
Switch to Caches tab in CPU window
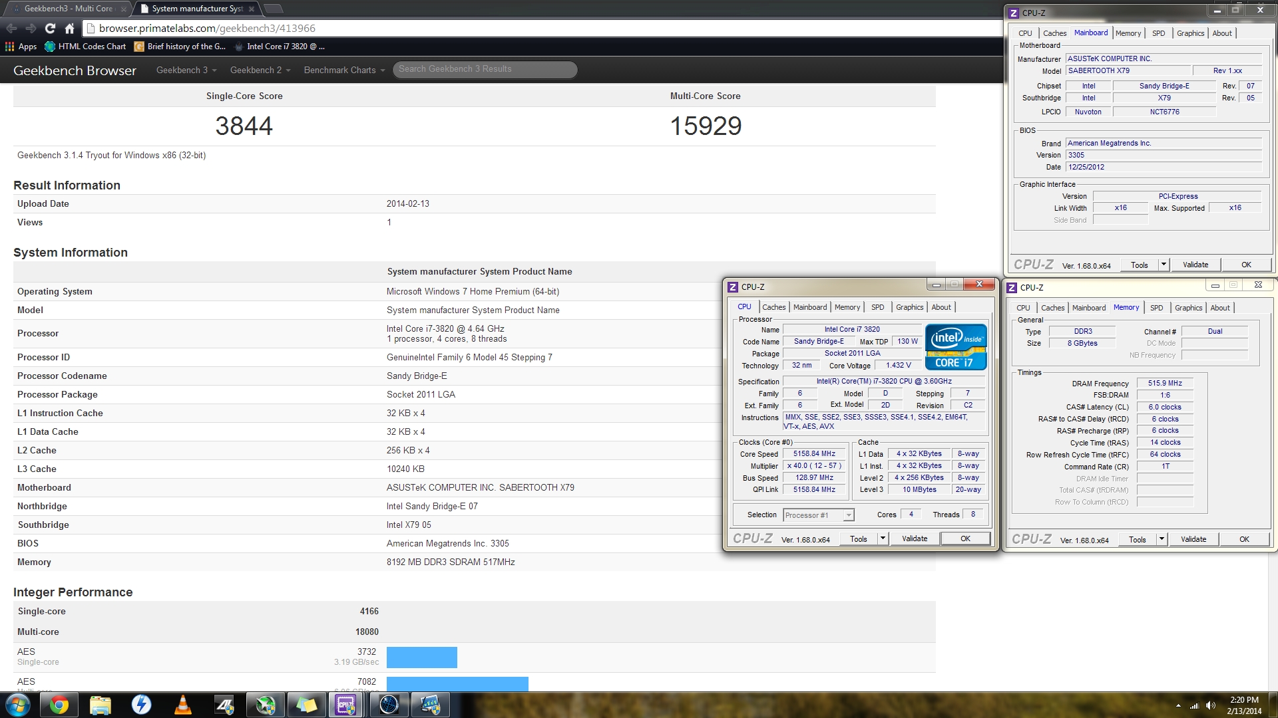[773, 307]
